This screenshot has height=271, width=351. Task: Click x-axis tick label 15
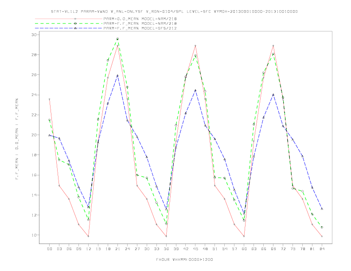(x=98, y=249)
